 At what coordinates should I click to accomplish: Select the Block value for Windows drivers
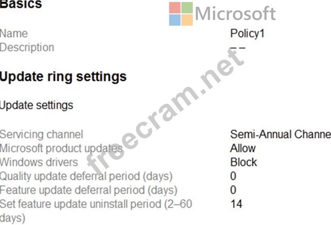[244, 162]
